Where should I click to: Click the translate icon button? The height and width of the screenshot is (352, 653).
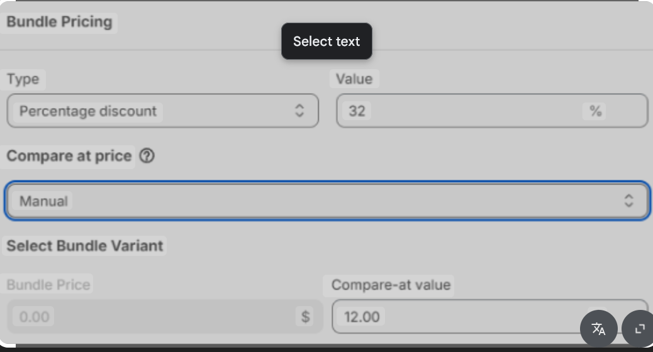(598, 328)
